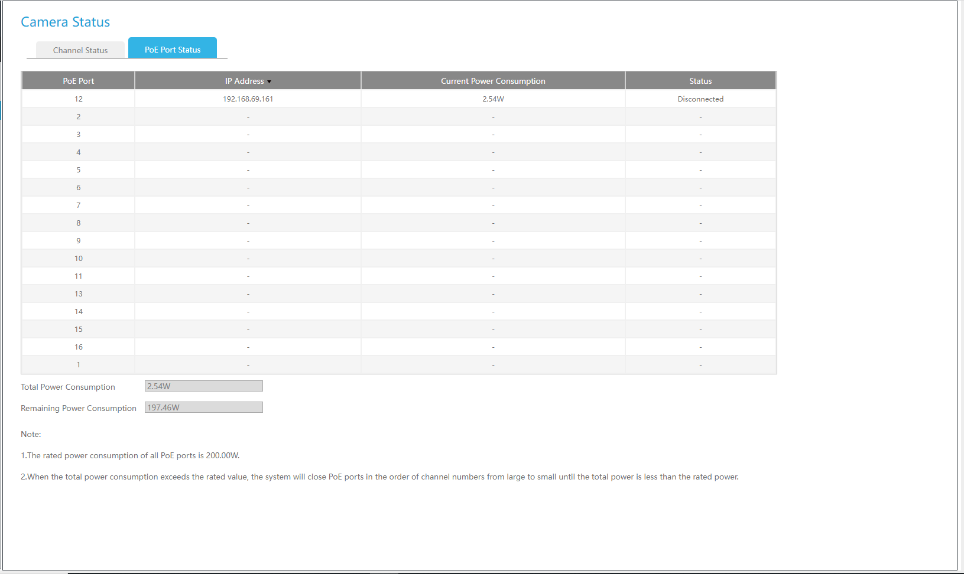This screenshot has height=574, width=964.
Task: Click the note about rated power 200.00W
Action: pyautogui.click(x=130, y=455)
